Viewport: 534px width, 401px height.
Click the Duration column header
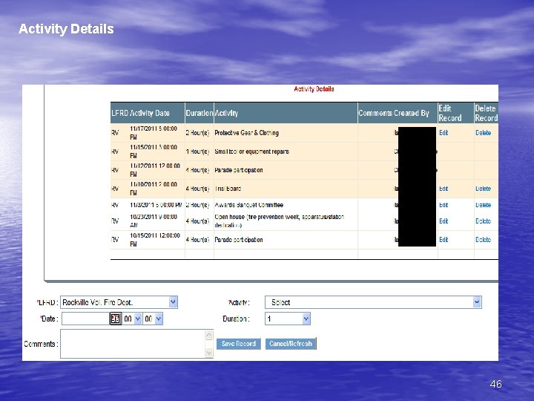point(200,113)
